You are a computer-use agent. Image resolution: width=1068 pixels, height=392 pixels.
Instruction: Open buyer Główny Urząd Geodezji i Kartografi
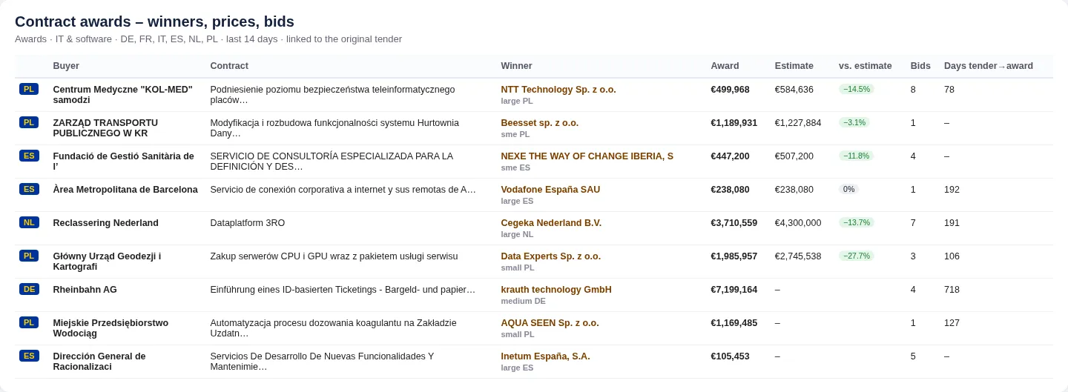pyautogui.click(x=107, y=262)
